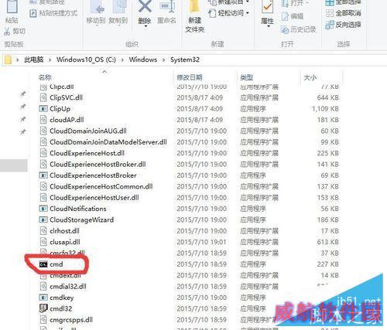The image size is (387, 330).
Task: Sort by the Name column header
Action: (x=45, y=77)
